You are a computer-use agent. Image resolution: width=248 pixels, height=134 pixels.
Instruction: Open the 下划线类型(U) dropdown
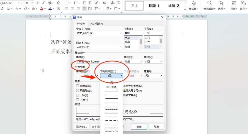coord(111,76)
